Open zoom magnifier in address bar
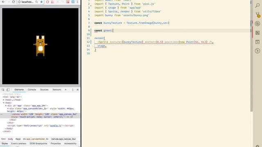The height and width of the screenshot is (147, 262). 36,2
